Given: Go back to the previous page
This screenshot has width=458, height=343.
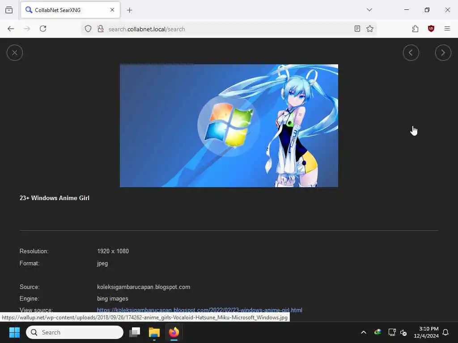Looking at the screenshot, I should (x=11, y=29).
